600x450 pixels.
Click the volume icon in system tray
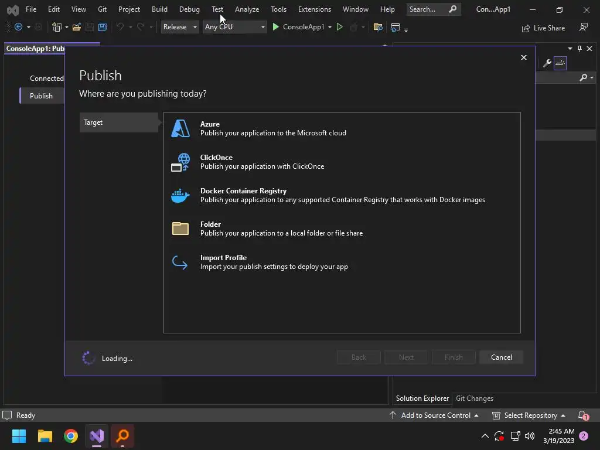point(530,436)
